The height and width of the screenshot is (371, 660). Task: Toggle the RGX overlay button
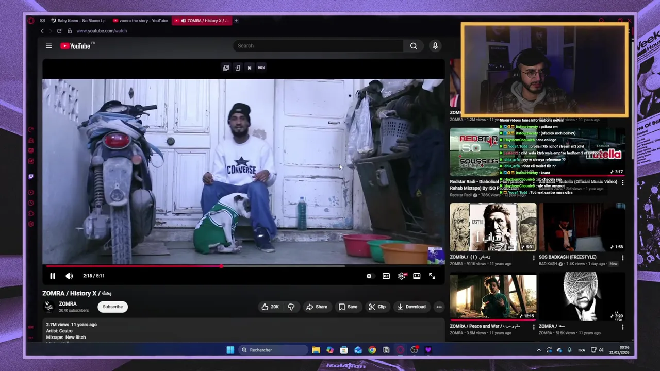pyautogui.click(x=261, y=68)
